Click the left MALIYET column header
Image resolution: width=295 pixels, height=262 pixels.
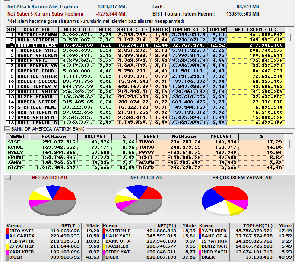coord(95,137)
